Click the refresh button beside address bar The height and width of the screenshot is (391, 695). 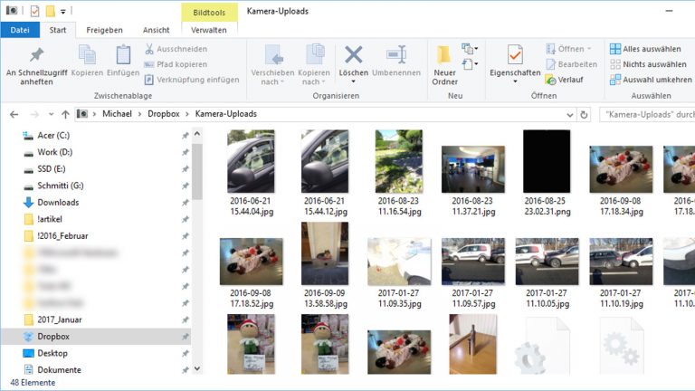click(x=585, y=115)
